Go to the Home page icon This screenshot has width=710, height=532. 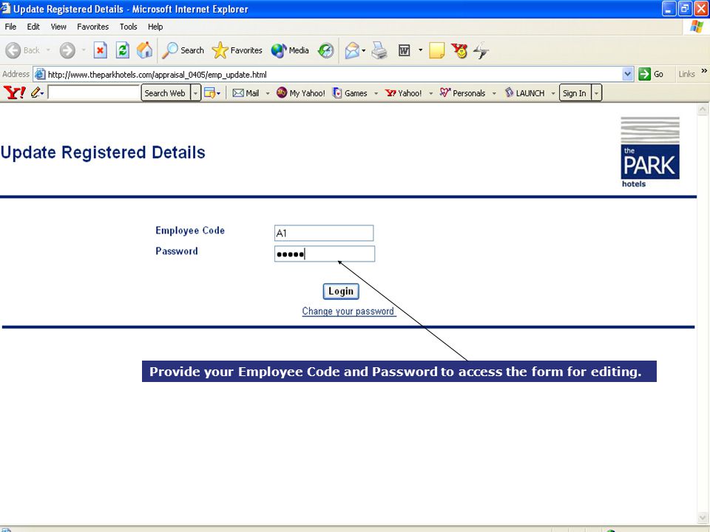tap(145, 50)
